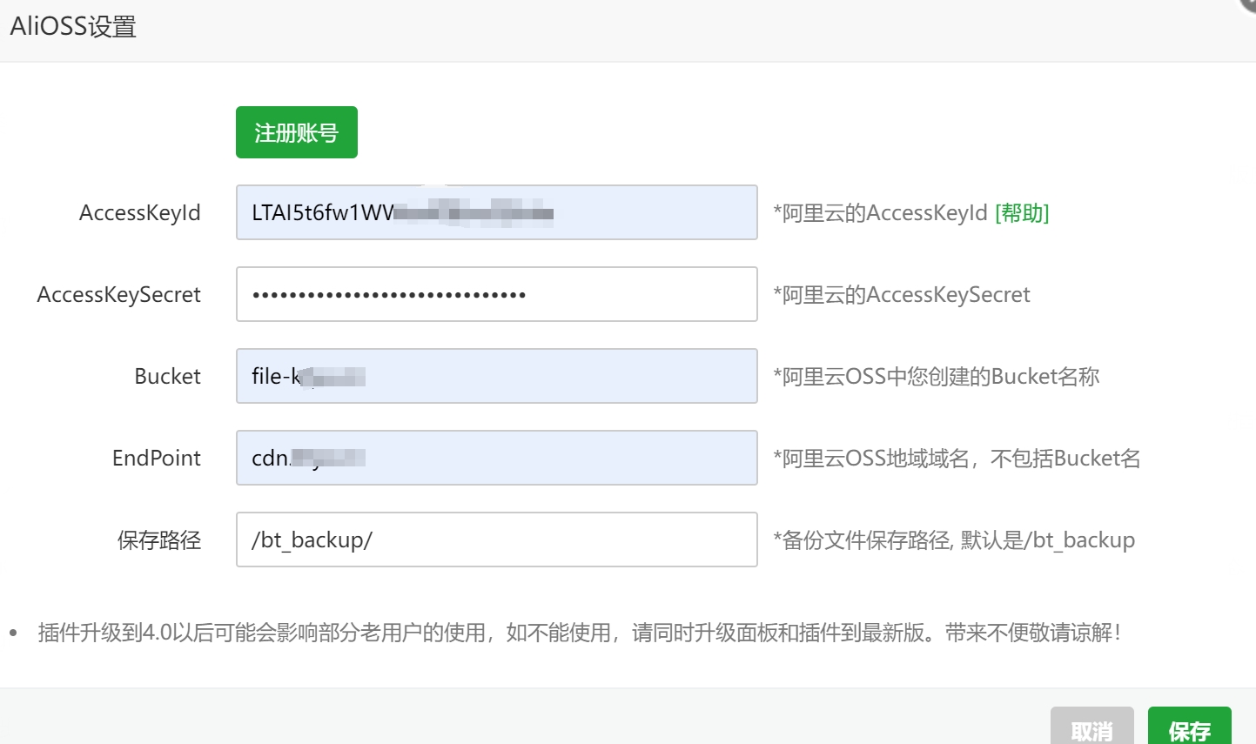Cancel with the 取消 button
Image resolution: width=1256 pixels, height=744 pixels.
click(1091, 727)
